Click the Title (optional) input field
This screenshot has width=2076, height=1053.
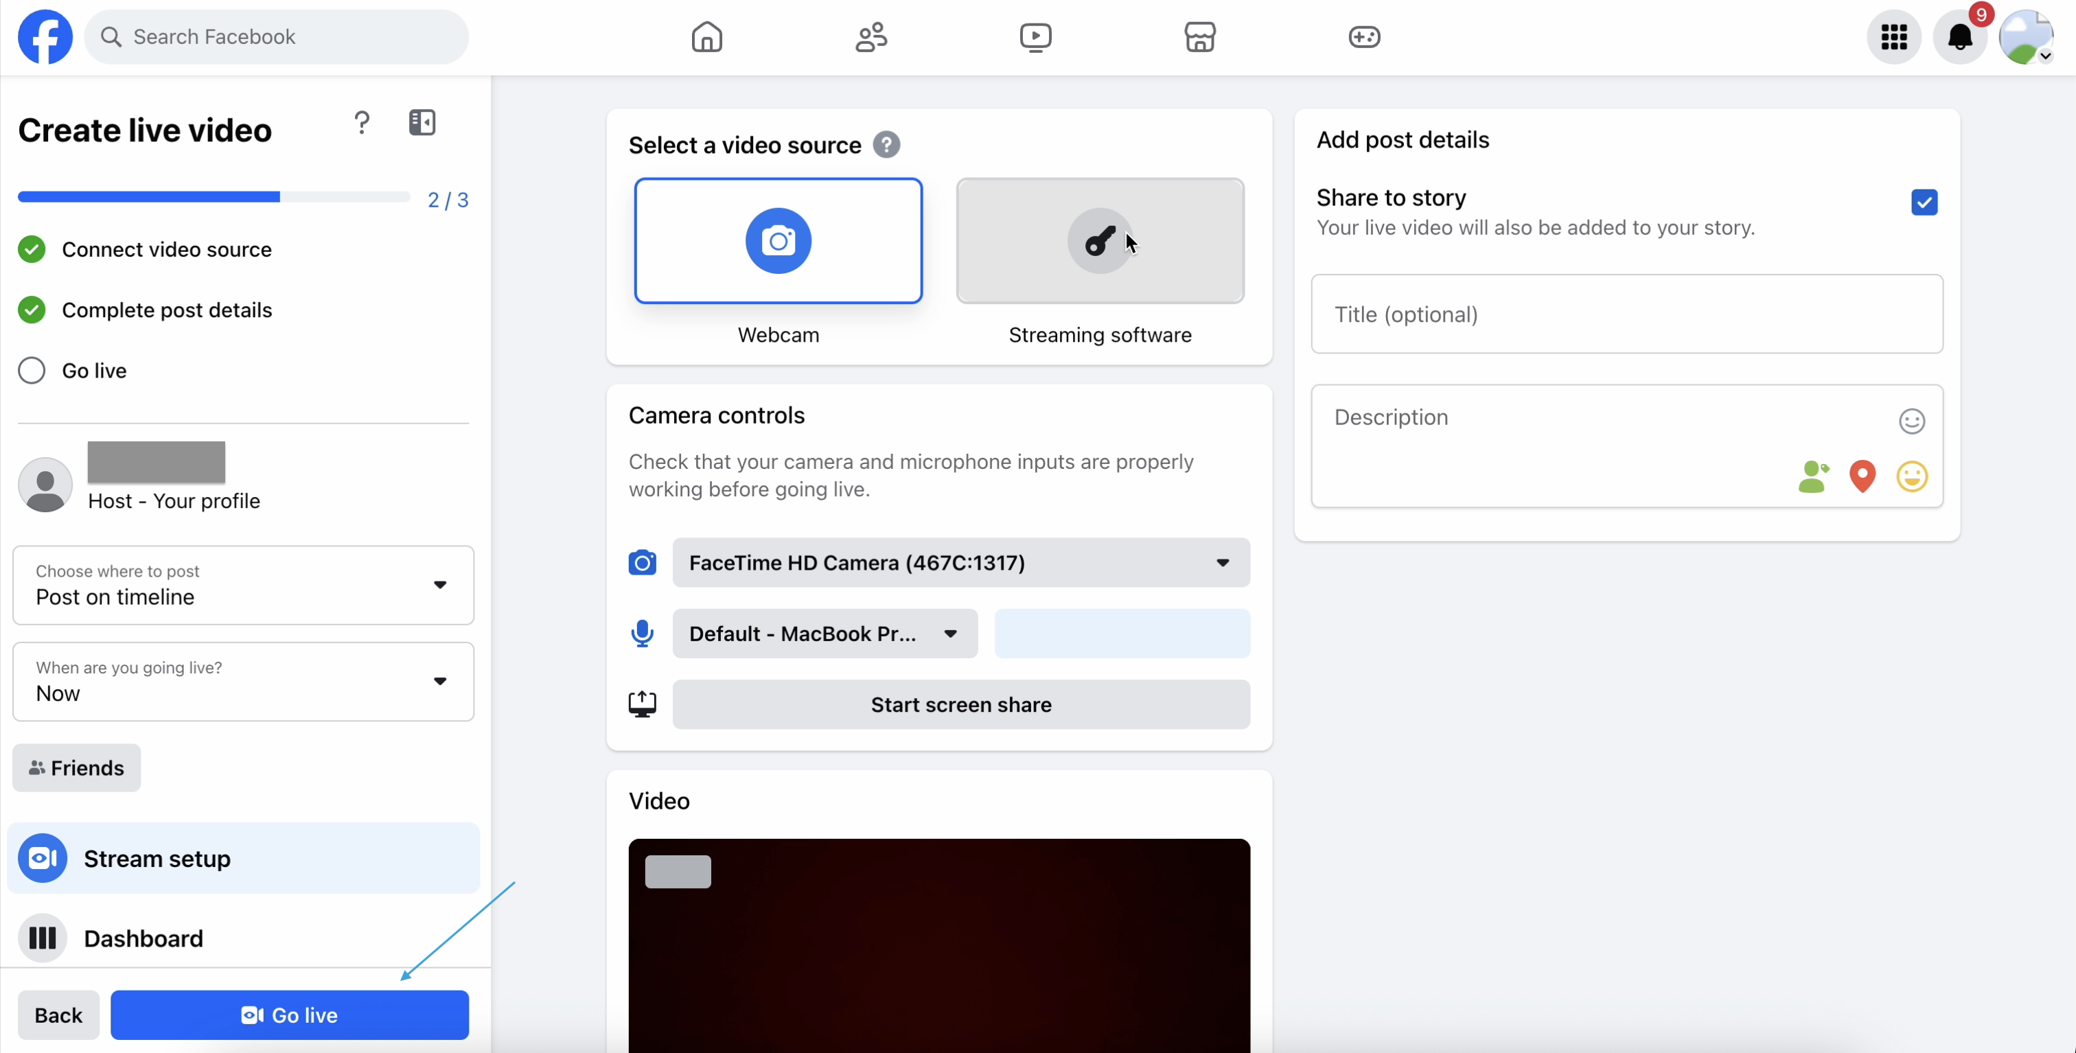tap(1626, 314)
